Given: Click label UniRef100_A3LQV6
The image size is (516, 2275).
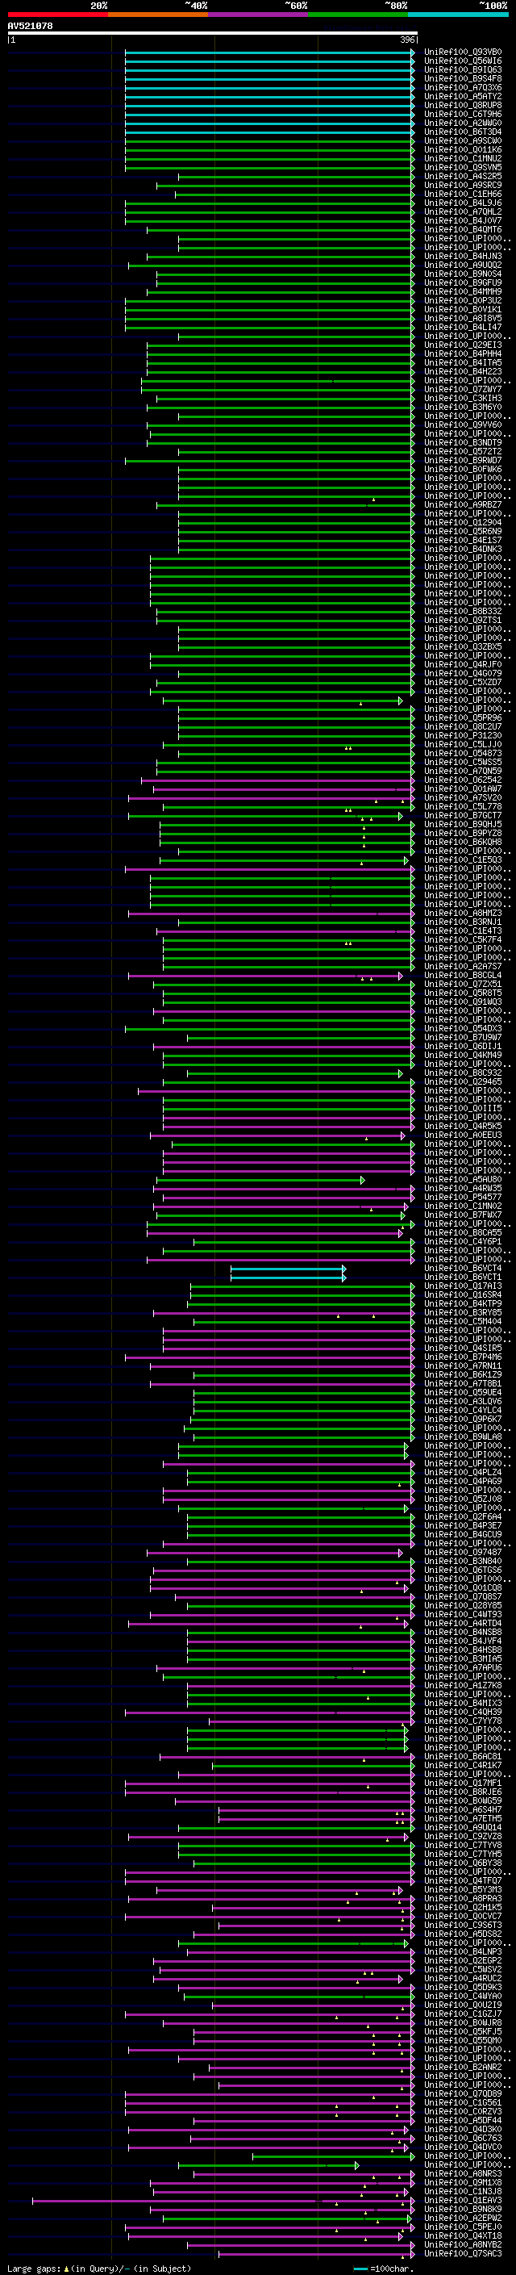Looking at the screenshot, I should [x=462, y=1402].
